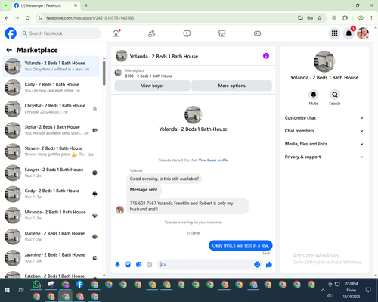Open the Marketplace storefront icon
The width and height of the screenshot is (378, 302).
pos(222,33)
